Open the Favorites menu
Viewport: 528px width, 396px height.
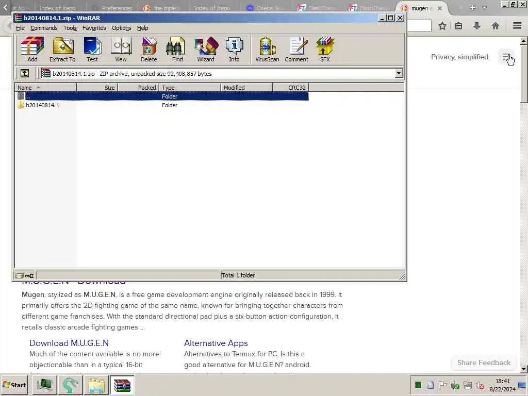(x=94, y=28)
